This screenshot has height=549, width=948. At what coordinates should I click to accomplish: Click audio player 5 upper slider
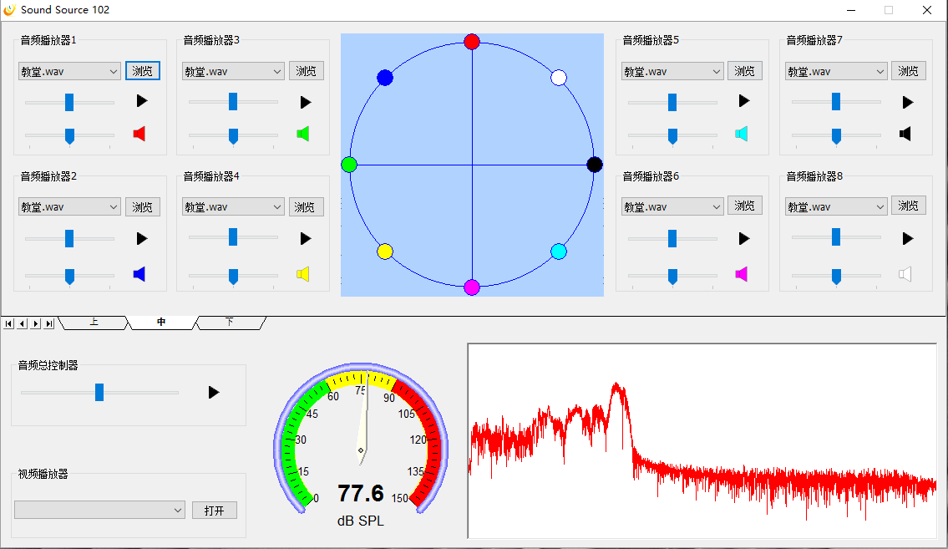coord(672,102)
